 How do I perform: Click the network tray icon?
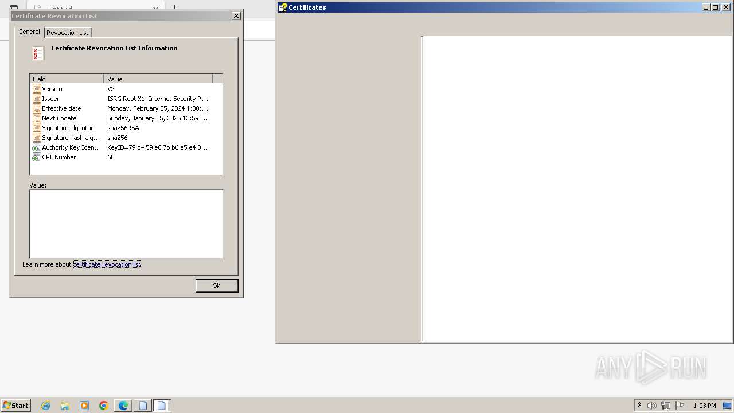[666, 406]
